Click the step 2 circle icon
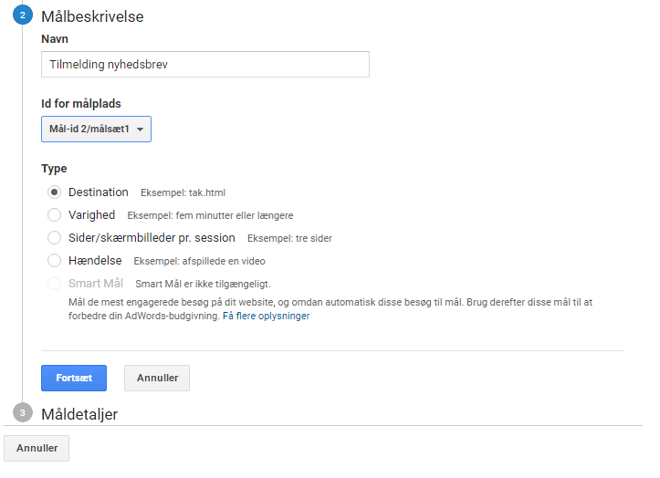 click(x=23, y=16)
